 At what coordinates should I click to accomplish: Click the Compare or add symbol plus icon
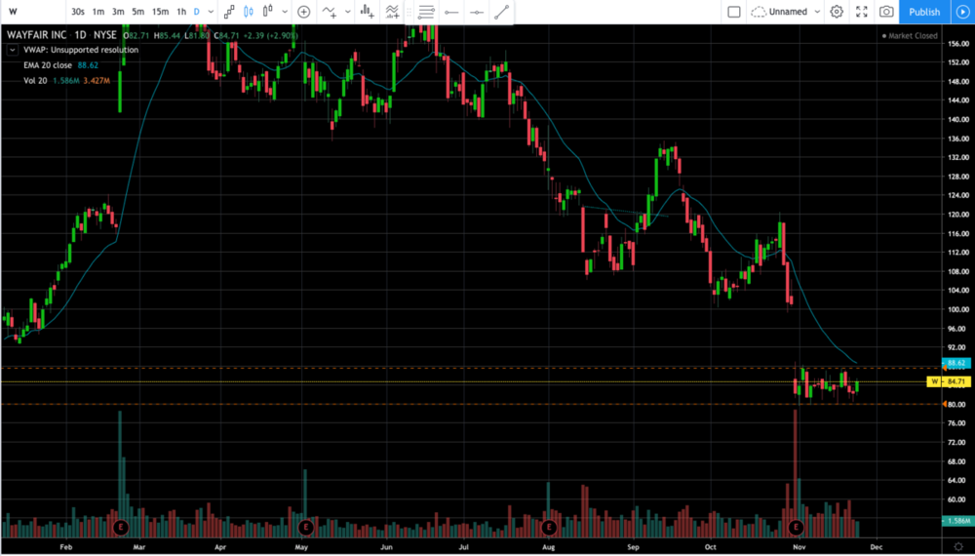point(304,12)
